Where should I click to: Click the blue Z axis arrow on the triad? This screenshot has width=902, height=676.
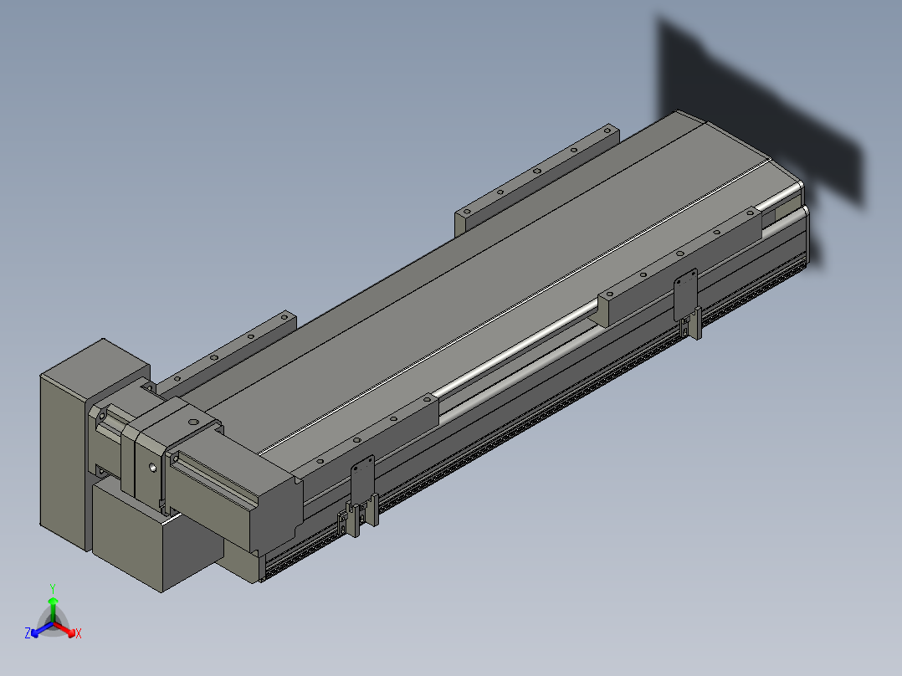pos(35,632)
